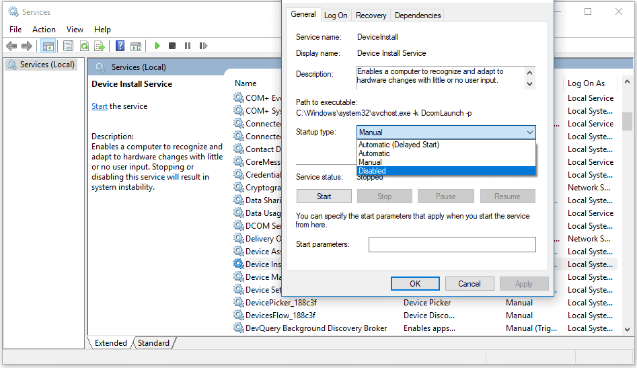637x368 pixels.
Task: Toggle Show/Hide Console Tree toolbar button
Action: coord(48,46)
